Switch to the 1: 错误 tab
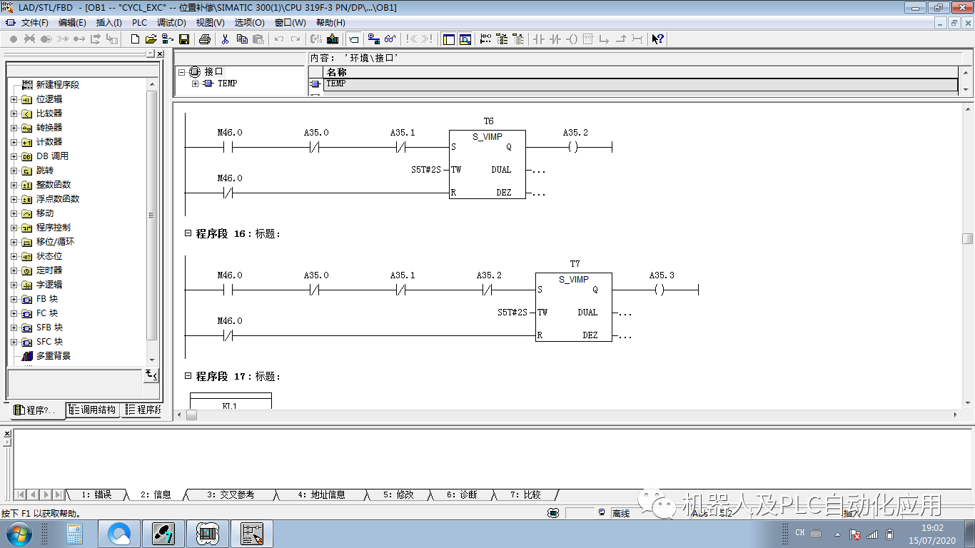Viewport: 975px width, 548px height. click(96, 494)
